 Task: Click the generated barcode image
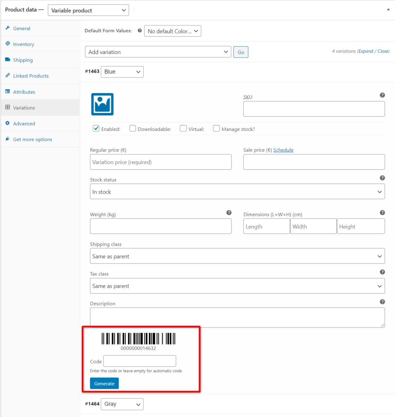tap(138, 339)
